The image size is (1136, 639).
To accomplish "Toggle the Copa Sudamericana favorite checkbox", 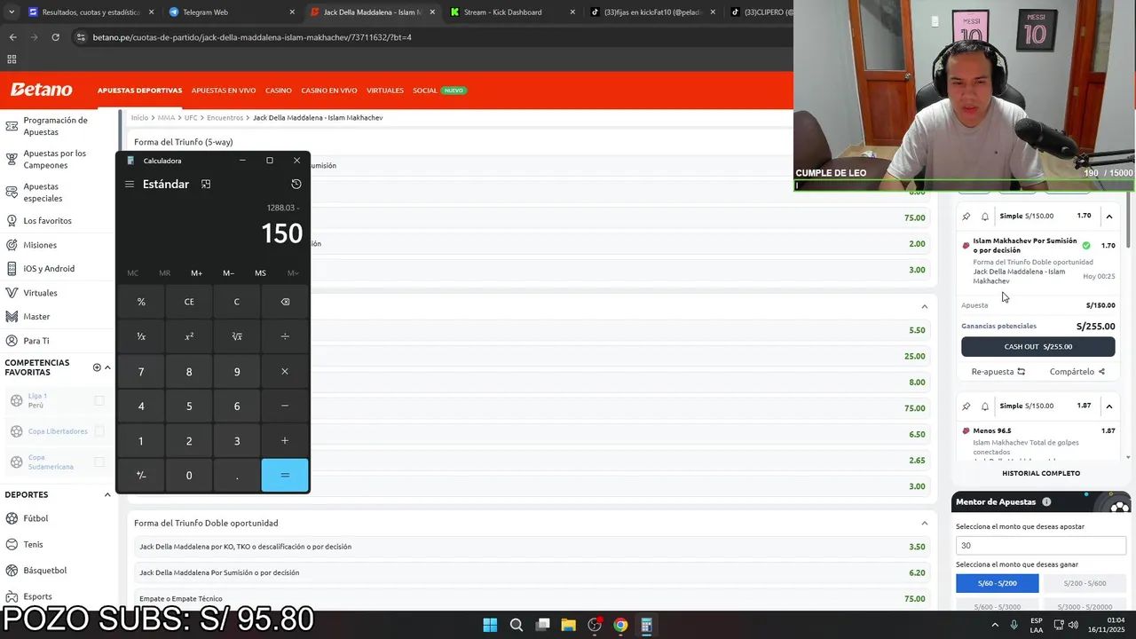I will tap(99, 462).
